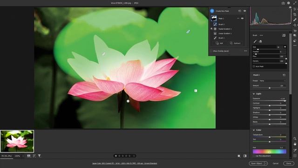Image resolution: width=298 pixels, height=168 pixels.
Task: Toggle the color sampler eyedropper icon
Action: tap(295, 150)
